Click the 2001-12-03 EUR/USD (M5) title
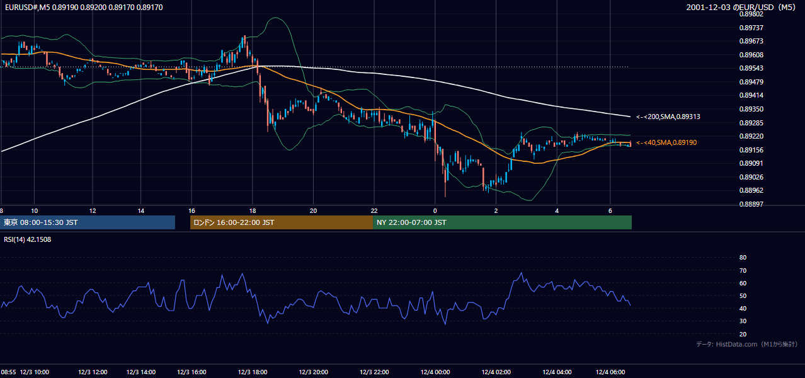 (742, 8)
